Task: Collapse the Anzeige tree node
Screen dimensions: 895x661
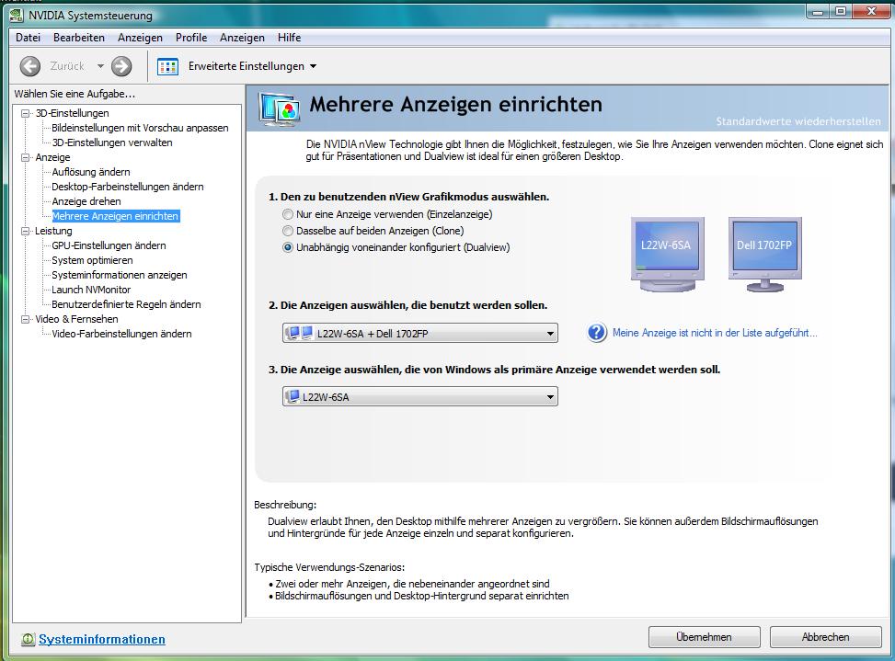Action: coord(25,157)
